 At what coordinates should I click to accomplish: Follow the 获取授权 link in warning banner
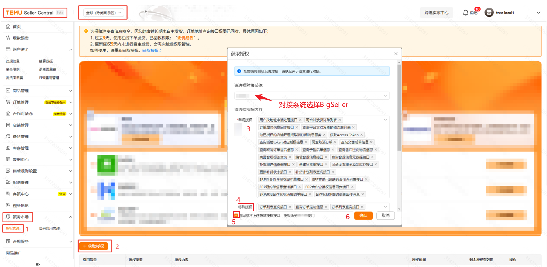coord(152,51)
